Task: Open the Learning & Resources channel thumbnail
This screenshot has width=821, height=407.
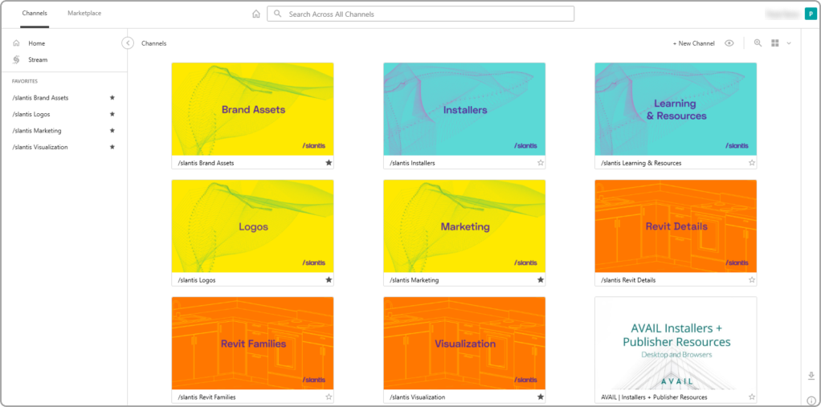Action: point(676,109)
